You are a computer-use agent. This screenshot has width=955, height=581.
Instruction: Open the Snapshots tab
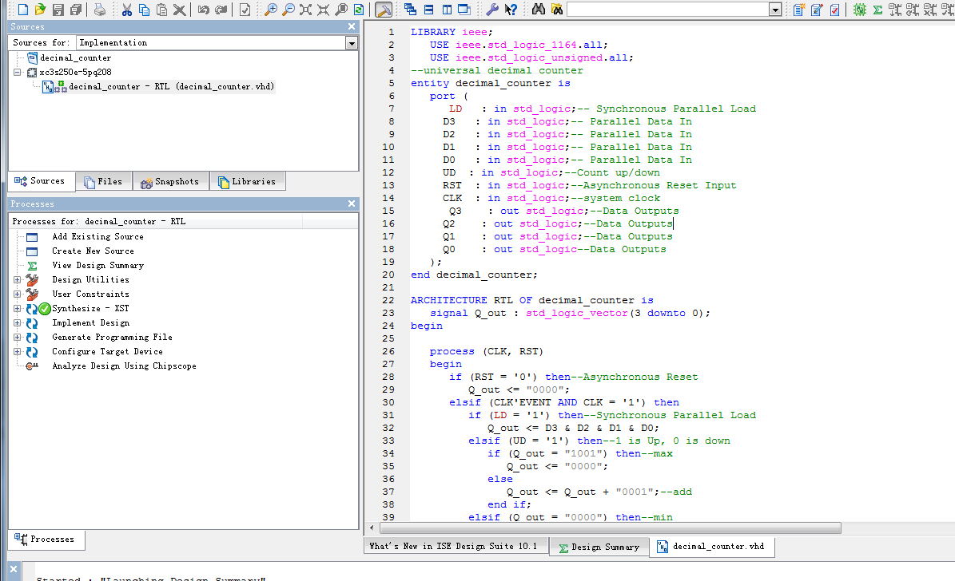(169, 182)
